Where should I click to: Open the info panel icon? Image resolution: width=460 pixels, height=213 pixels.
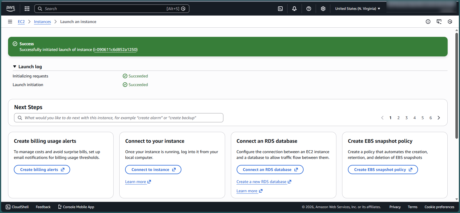click(x=428, y=22)
